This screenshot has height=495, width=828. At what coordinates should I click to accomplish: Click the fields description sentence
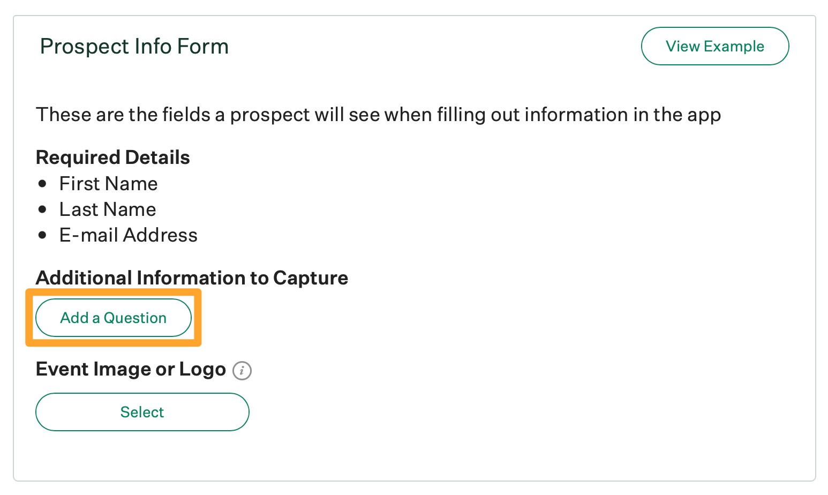(378, 115)
